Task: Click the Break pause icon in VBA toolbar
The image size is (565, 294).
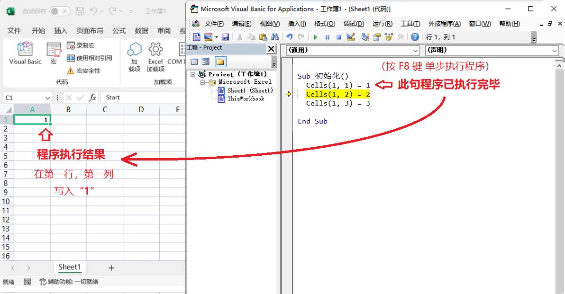Action: pos(327,37)
